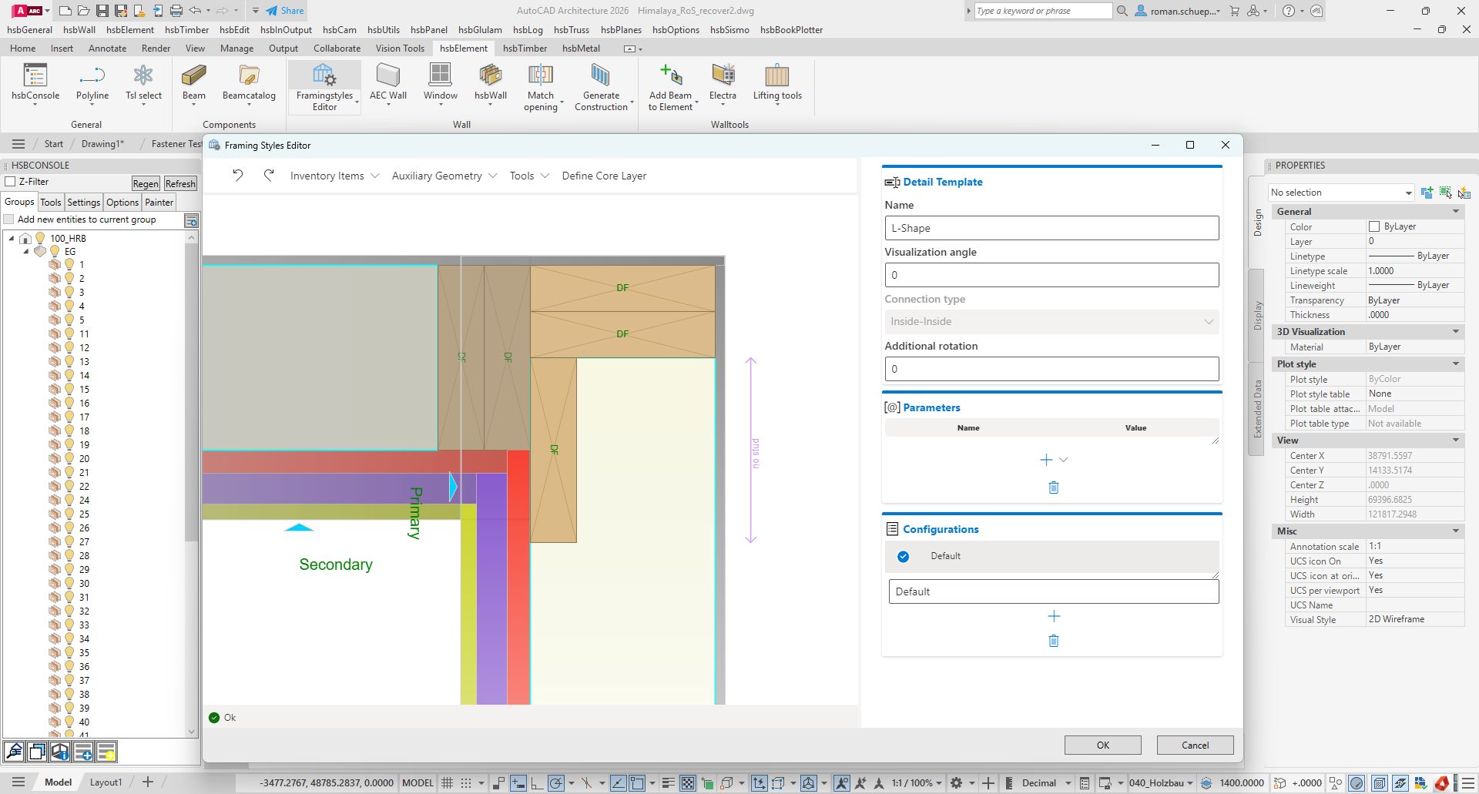Image resolution: width=1479 pixels, height=794 pixels.
Task: Toggle the Default configuration checkmark
Action: (903, 556)
